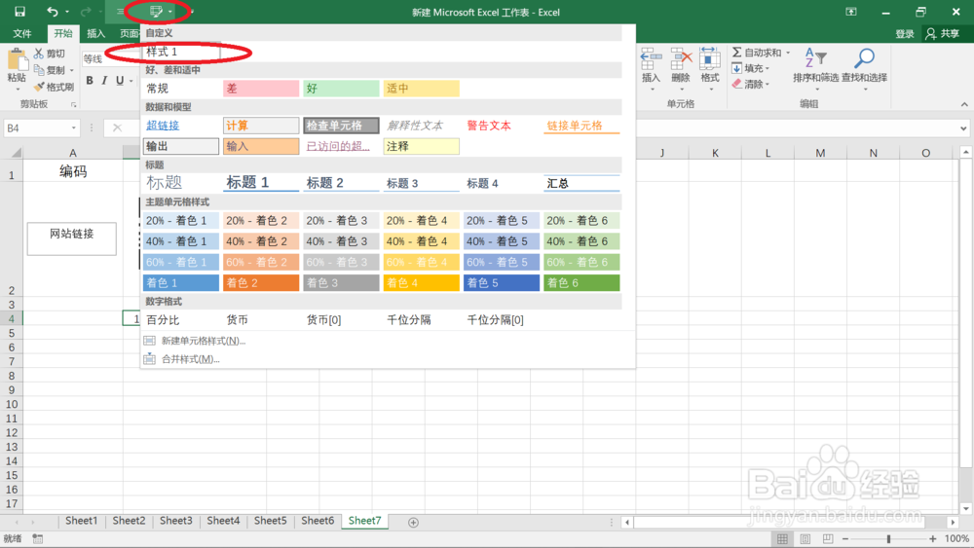Apply Comma (千位分隔) number format
974x548 pixels.
tap(421, 319)
